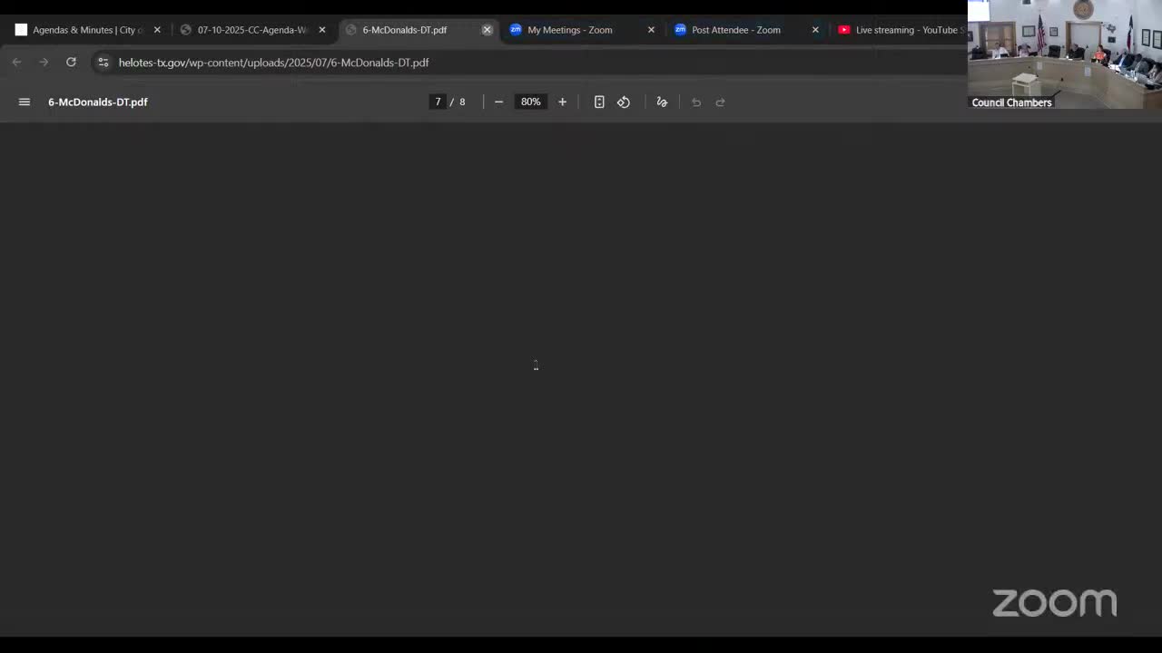The height and width of the screenshot is (653, 1162).
Task: Close the My Meetings - Zoom tab
Action: tap(651, 30)
